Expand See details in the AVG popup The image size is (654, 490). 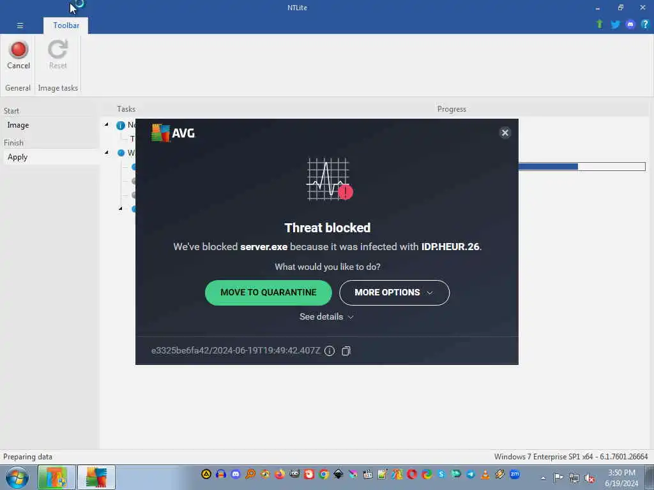click(326, 316)
